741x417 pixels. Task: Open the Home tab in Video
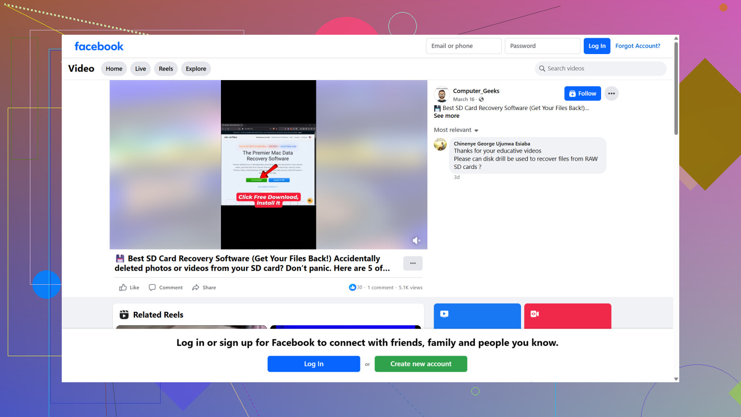[114, 69]
